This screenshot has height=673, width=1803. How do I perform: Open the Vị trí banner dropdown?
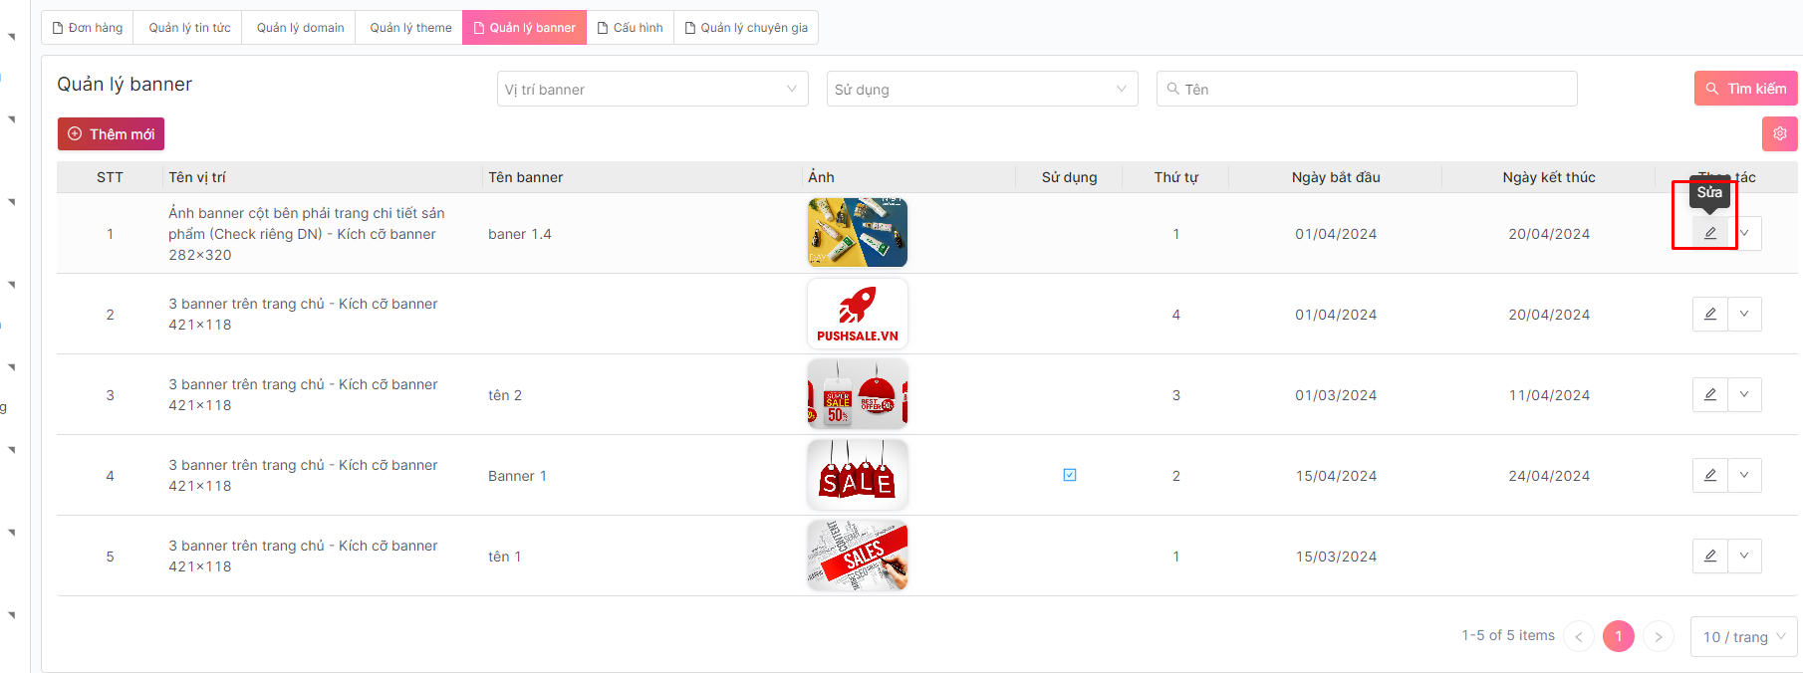click(x=652, y=89)
